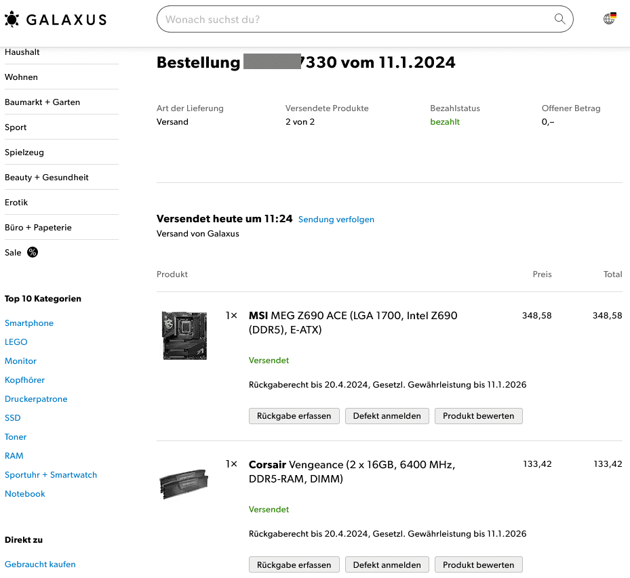Open MSI MEG Z690 ACE product thumbnail
Image resolution: width=630 pixels, height=578 pixels.
184,335
